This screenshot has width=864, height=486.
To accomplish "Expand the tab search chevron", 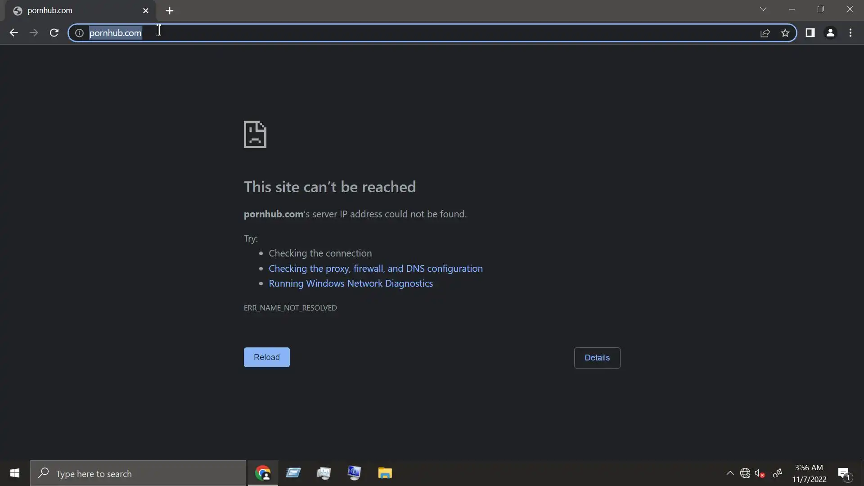I will point(763,9).
